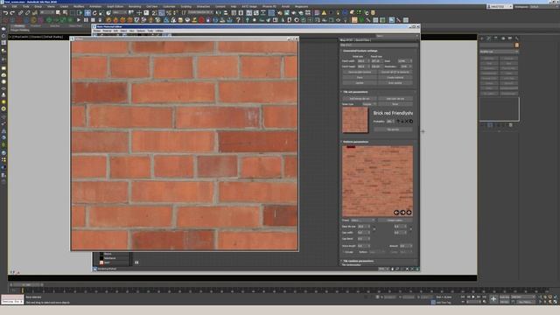Toggle the Auto Key button
The width and height of the screenshot is (560, 315).
(505, 297)
